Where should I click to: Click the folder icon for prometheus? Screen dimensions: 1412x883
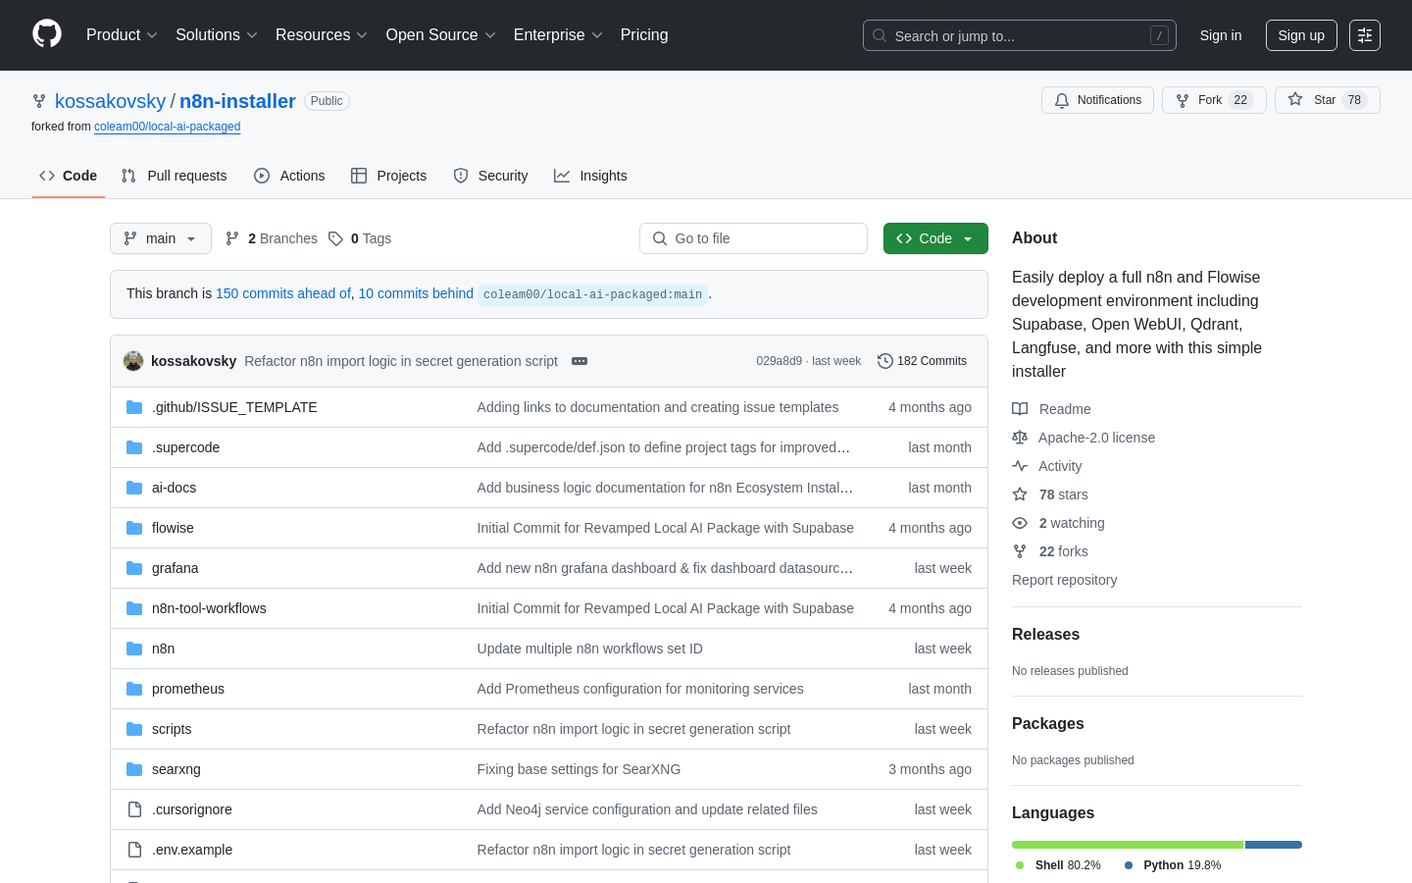[x=134, y=689]
